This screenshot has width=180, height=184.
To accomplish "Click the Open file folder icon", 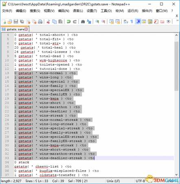I will (x=10, y=21).
